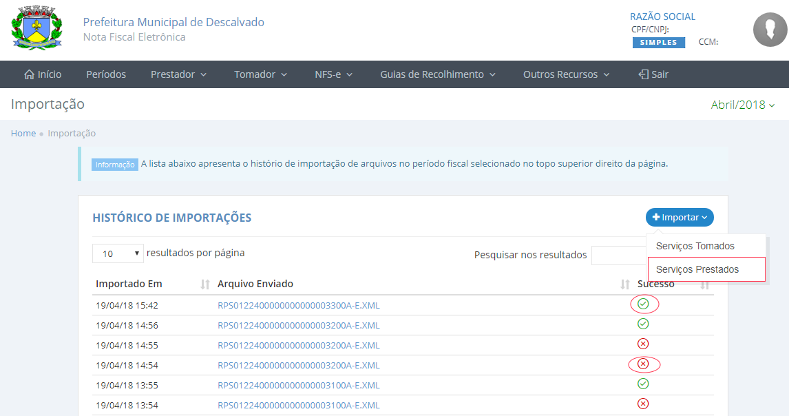Expand the Guias de Recolhimento menu
The width and height of the screenshot is (789, 416).
point(437,74)
